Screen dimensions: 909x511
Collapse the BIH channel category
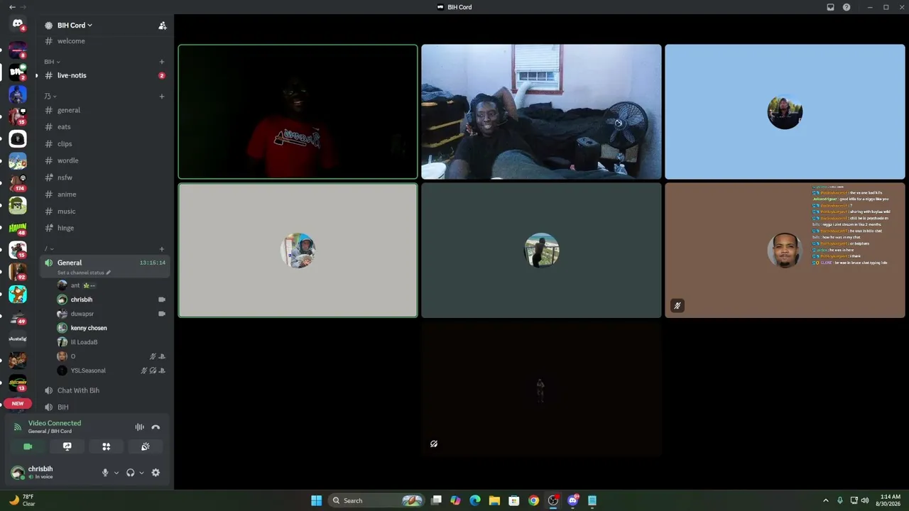click(52, 62)
